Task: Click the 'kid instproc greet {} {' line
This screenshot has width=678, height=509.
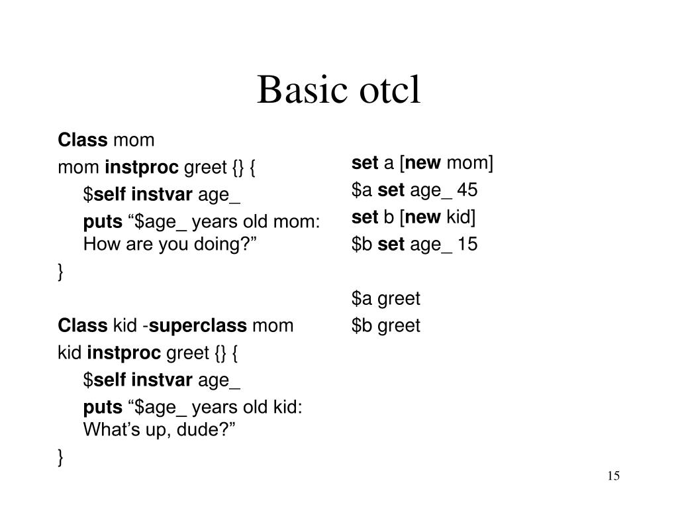Action: click(148, 353)
